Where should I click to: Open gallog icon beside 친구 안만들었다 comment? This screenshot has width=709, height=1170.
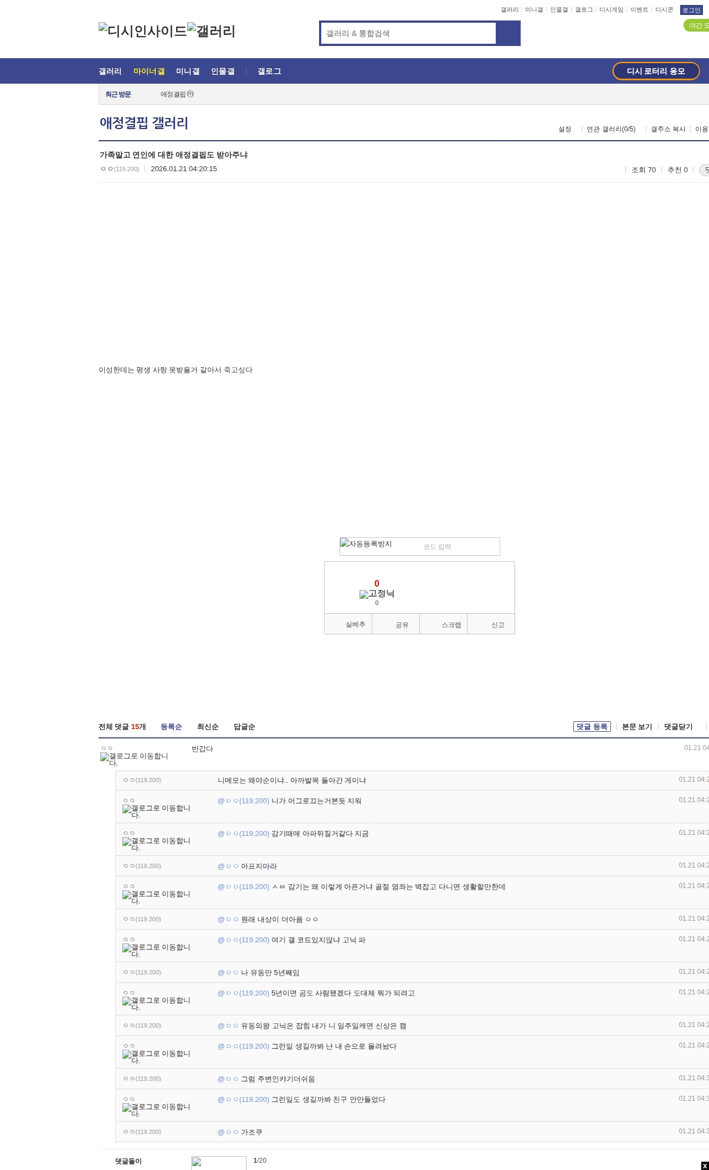tap(156, 1110)
